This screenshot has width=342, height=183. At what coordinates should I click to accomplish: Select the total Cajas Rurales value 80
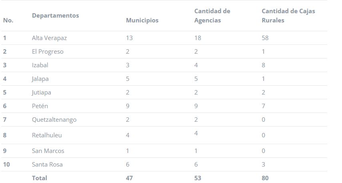pyautogui.click(x=265, y=178)
